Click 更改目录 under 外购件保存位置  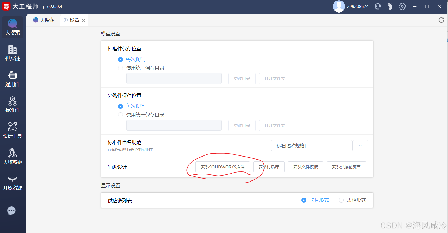pyautogui.click(x=242, y=125)
